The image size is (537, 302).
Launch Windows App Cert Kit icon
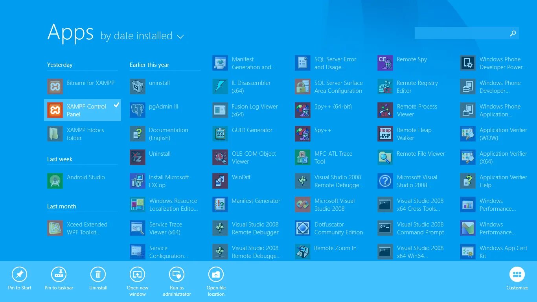click(468, 252)
